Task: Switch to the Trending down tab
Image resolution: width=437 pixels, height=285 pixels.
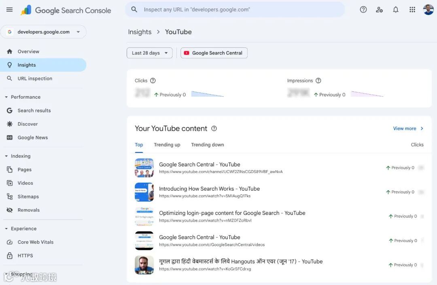Action: point(207,145)
